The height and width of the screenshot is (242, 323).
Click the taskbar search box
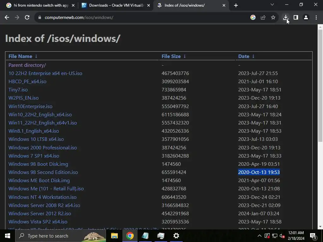pos(61,236)
